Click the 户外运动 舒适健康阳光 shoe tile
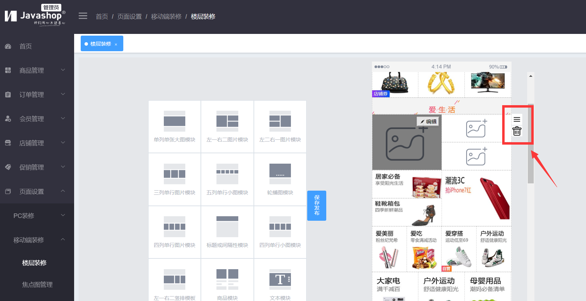This screenshot has height=301, width=586. [494, 249]
